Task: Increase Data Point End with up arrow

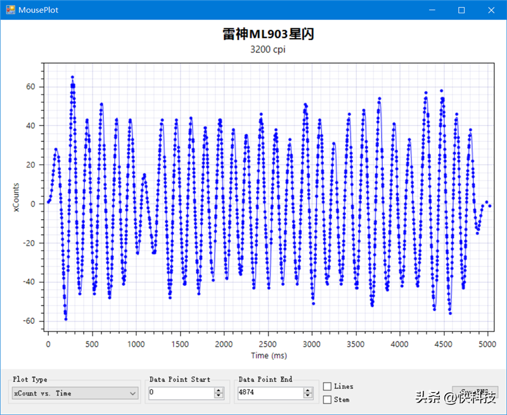Action: (x=308, y=390)
